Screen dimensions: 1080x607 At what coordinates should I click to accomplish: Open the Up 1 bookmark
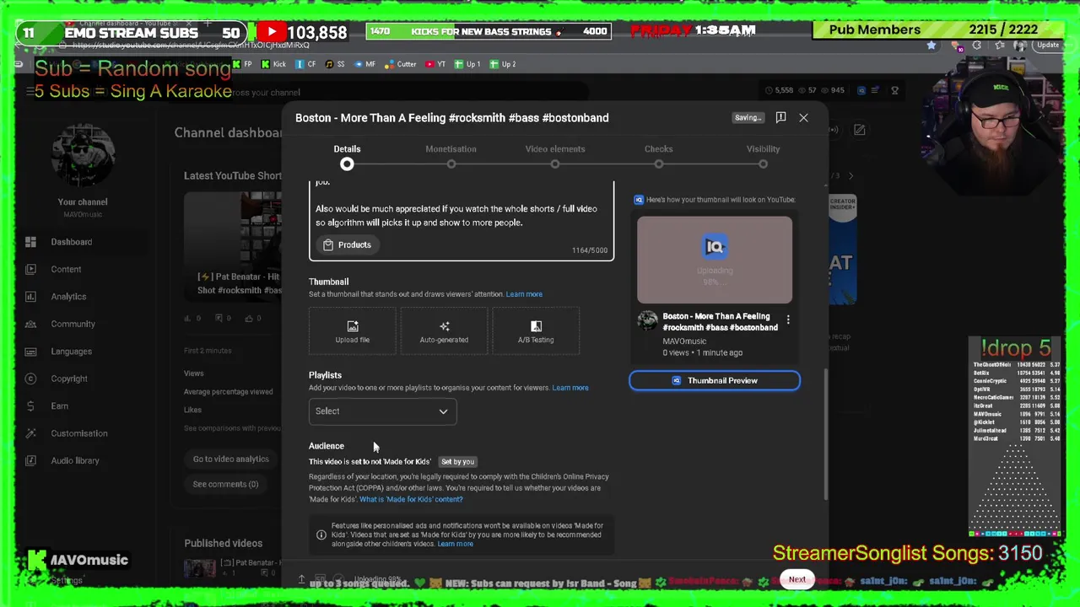point(467,64)
